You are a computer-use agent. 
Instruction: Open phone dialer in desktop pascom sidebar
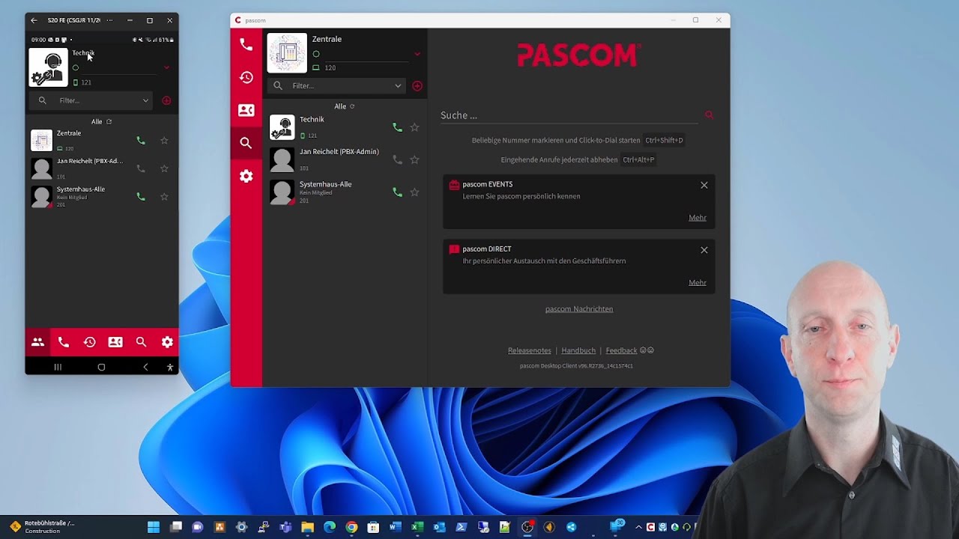(246, 45)
